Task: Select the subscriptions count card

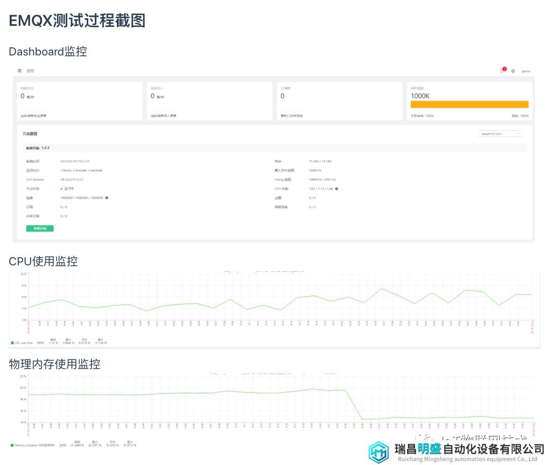Action: tap(340, 101)
